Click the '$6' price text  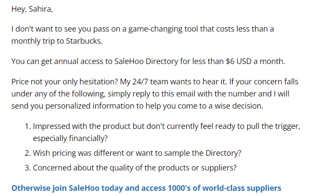pyautogui.click(x=230, y=61)
